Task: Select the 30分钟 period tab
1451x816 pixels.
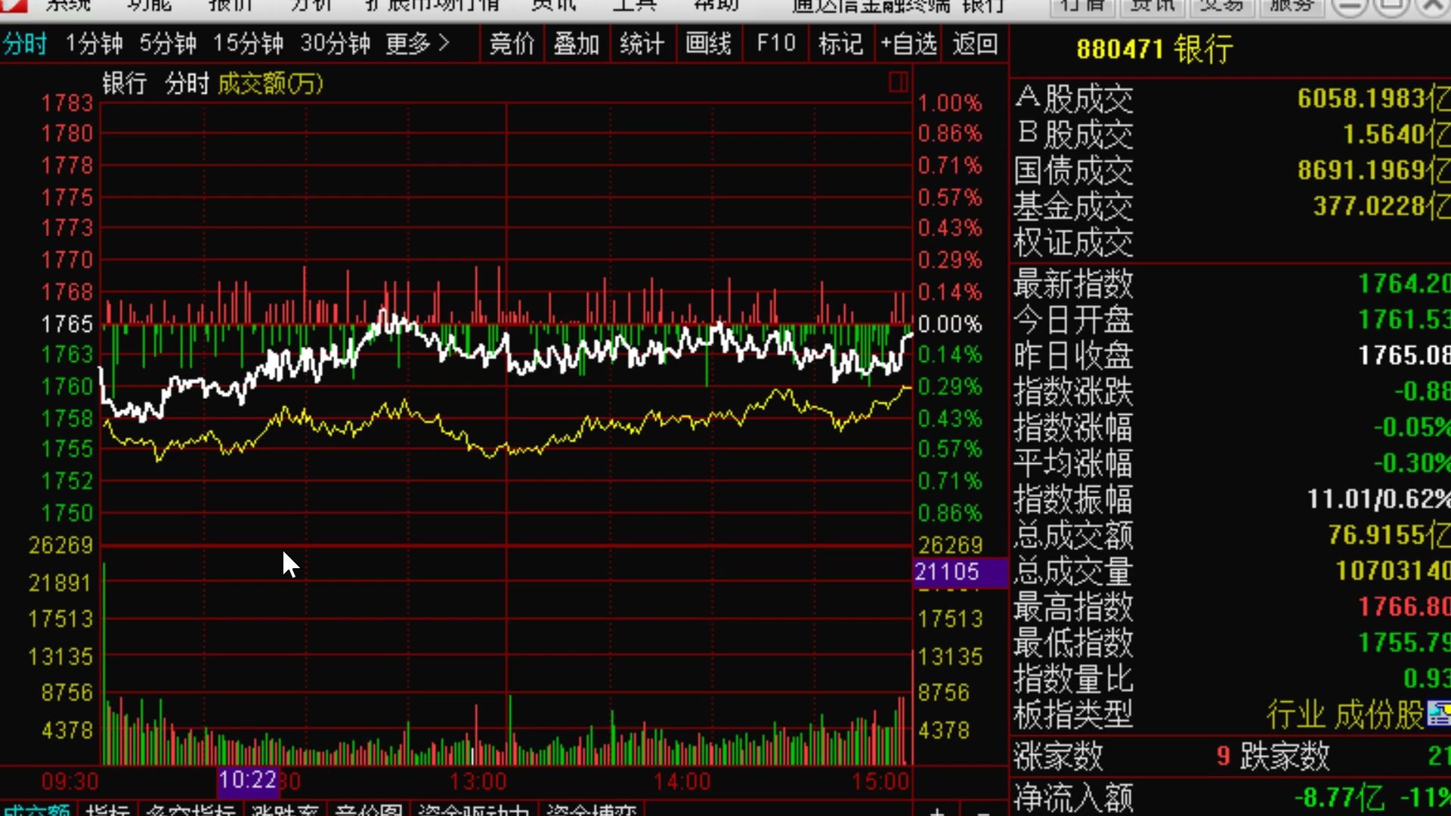Action: click(x=336, y=44)
